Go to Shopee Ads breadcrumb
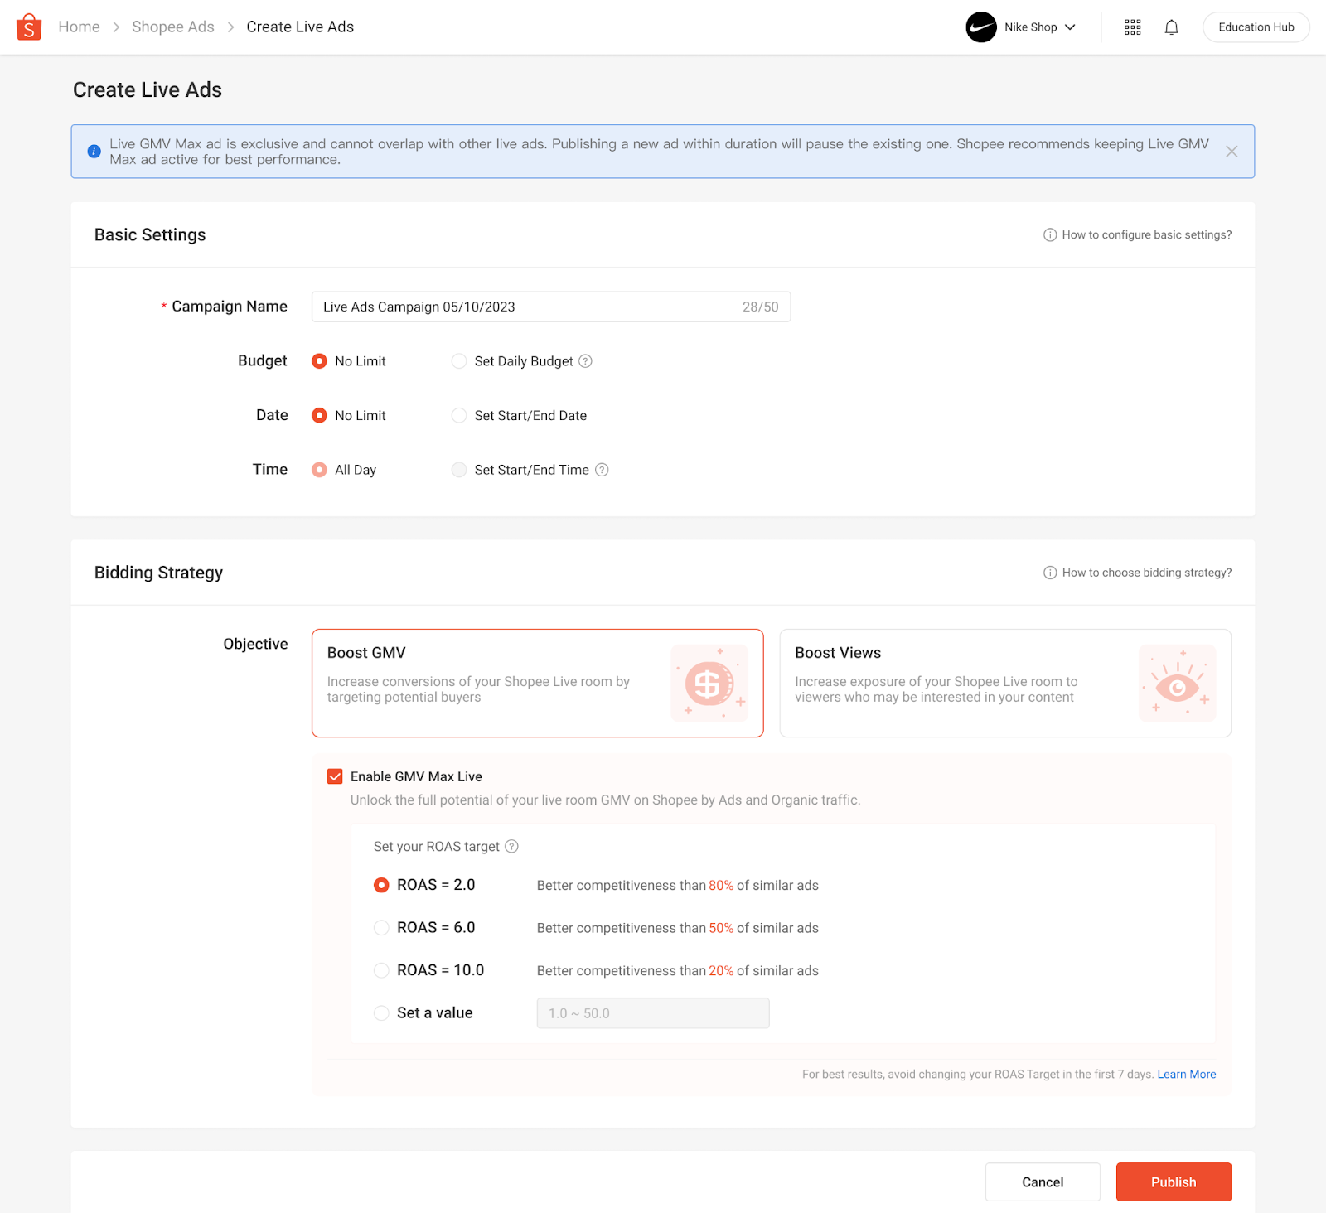 click(172, 27)
